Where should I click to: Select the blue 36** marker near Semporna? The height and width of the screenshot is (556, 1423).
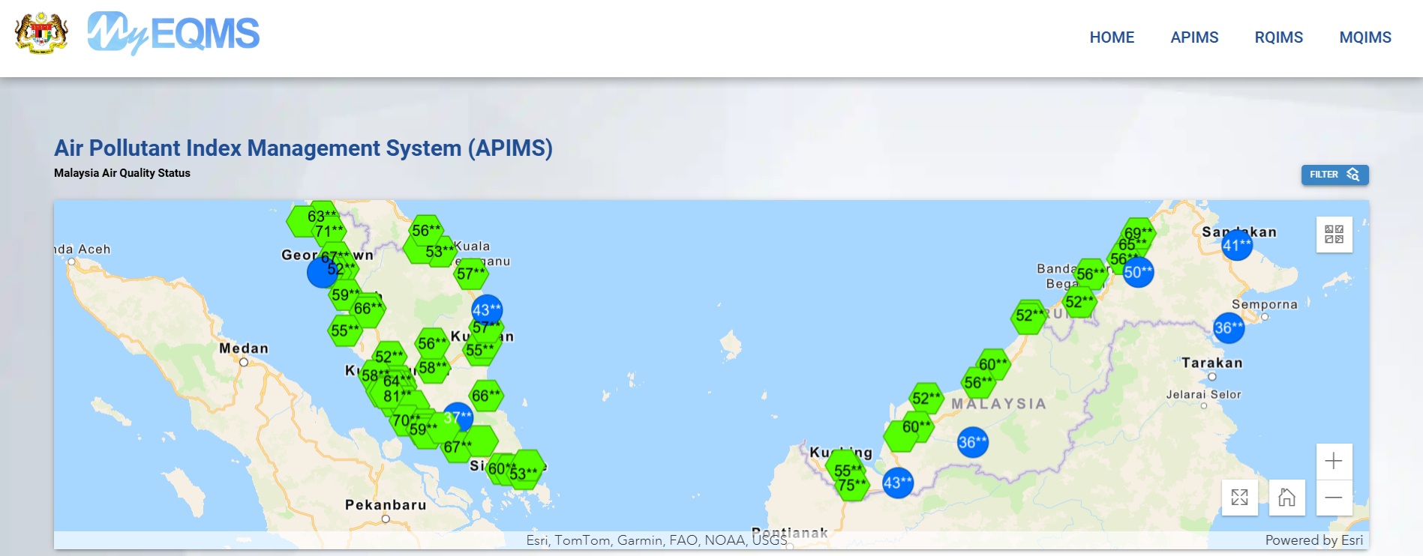1229,327
